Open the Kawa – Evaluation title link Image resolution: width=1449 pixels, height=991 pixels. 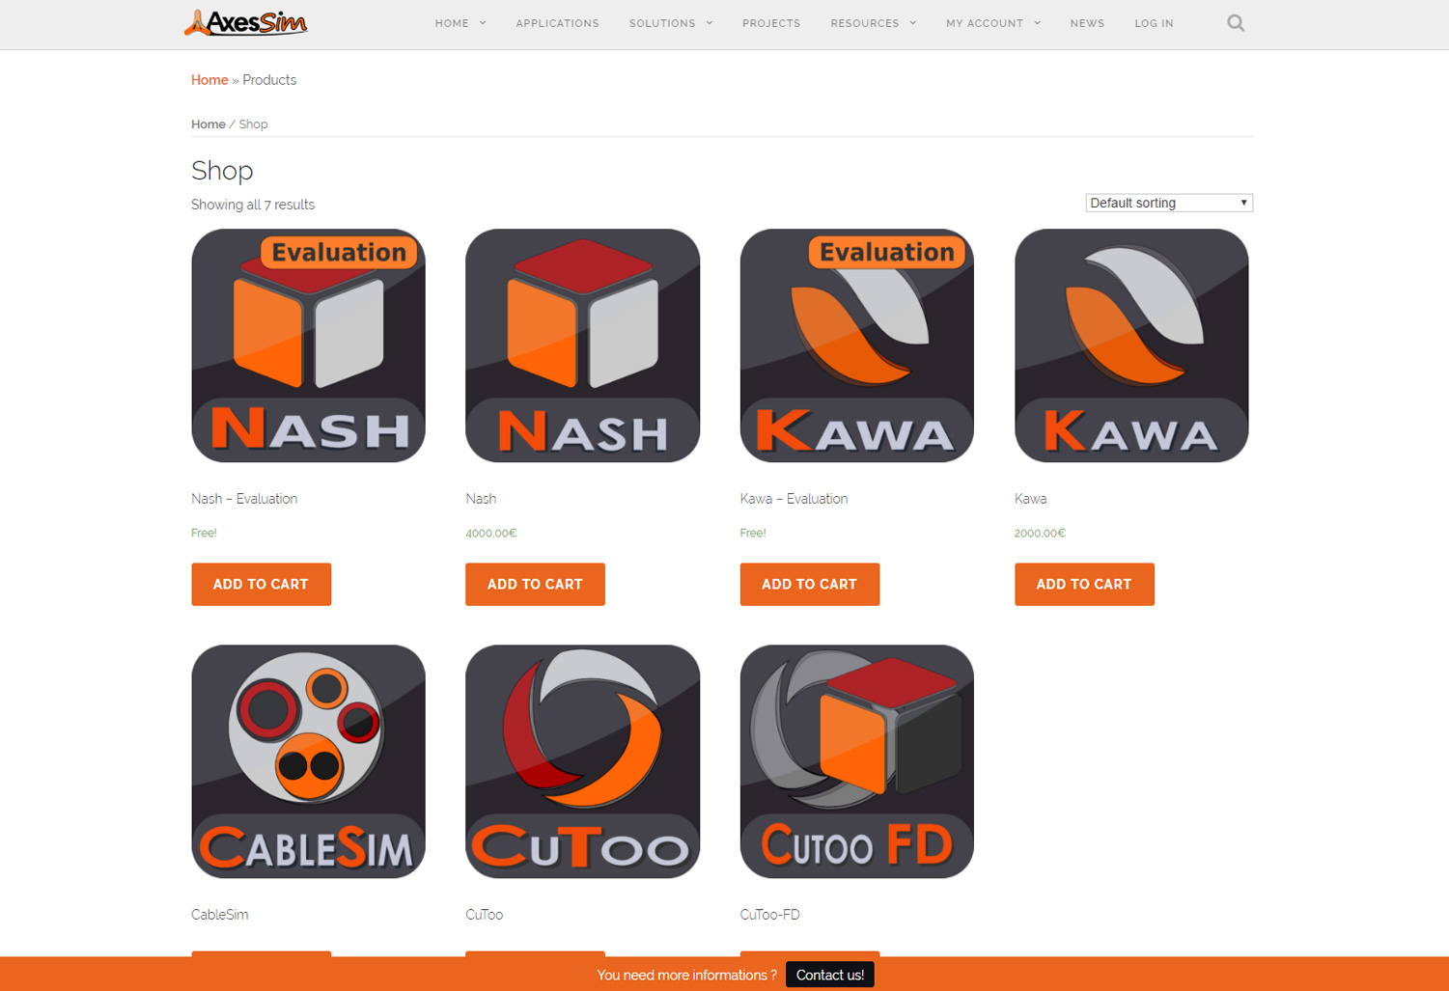794,499
